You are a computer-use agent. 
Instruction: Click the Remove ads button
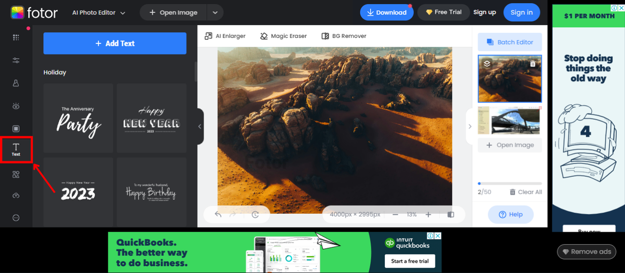click(x=587, y=252)
